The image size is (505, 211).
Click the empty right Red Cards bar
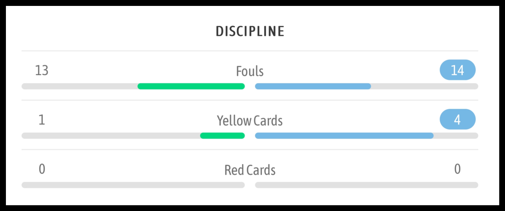[367, 185]
